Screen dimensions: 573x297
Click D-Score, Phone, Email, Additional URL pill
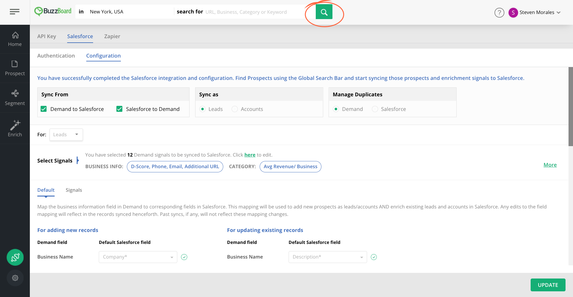click(x=175, y=167)
